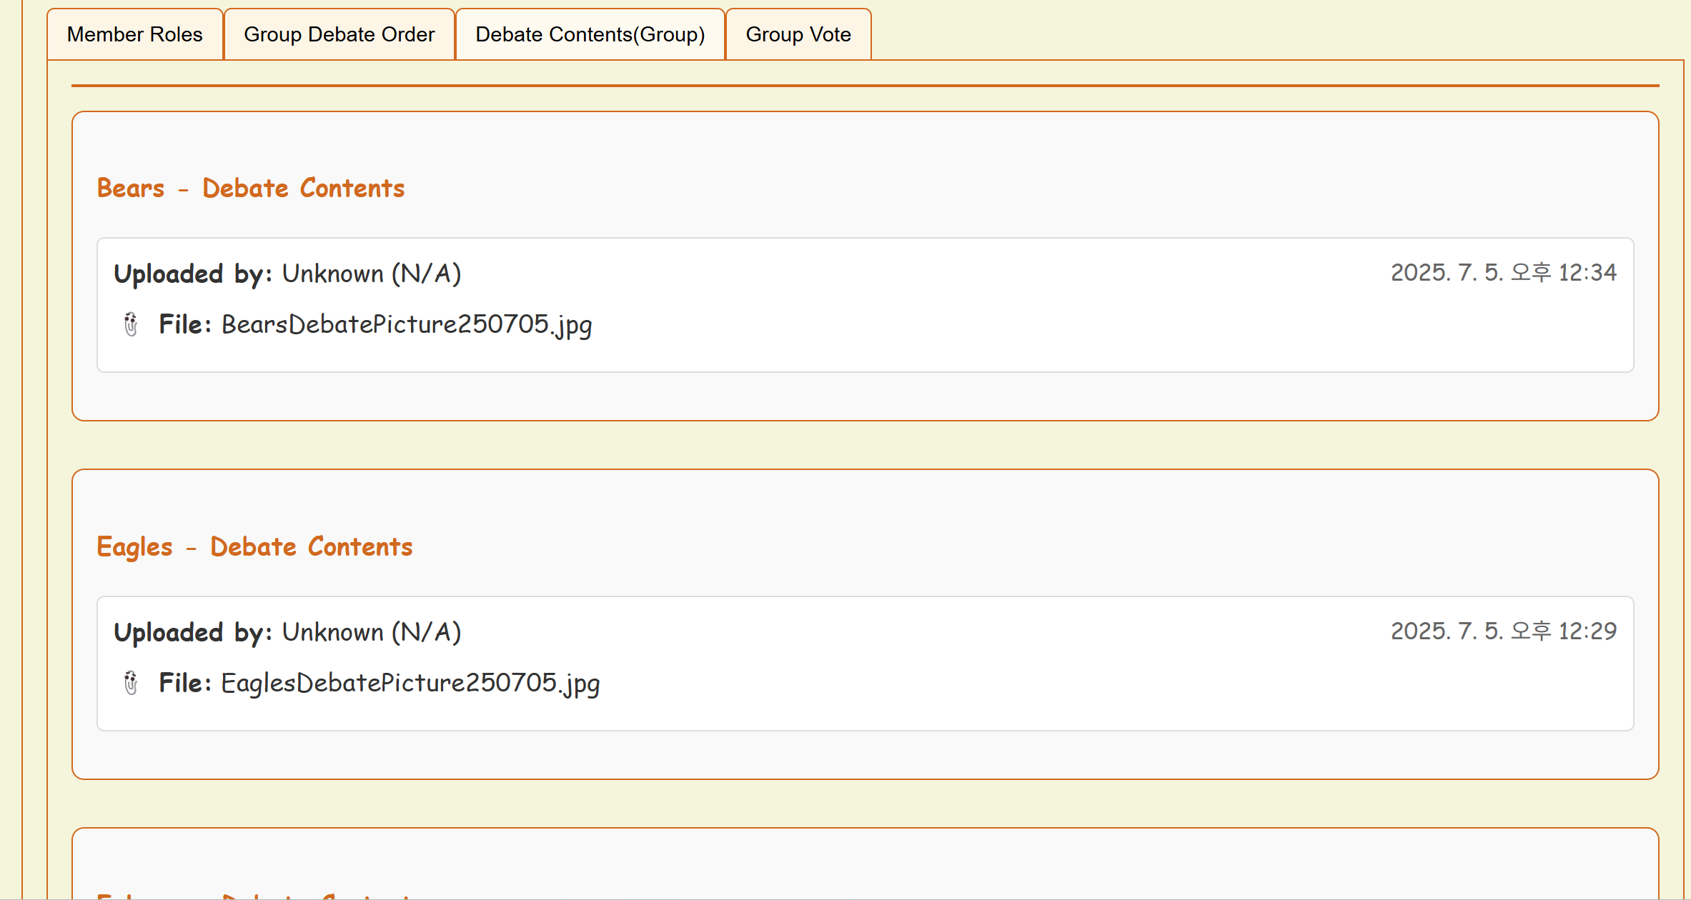1691x900 pixels.
Task: Click the paperclip icon beside the Bears file
Action: (131, 324)
